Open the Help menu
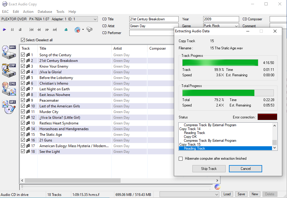This screenshot has width=287, height=198. 72,12
